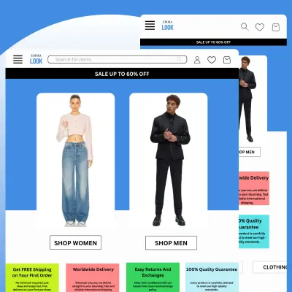Focus the Search for items field
The image size is (292, 292).
click(x=118, y=59)
